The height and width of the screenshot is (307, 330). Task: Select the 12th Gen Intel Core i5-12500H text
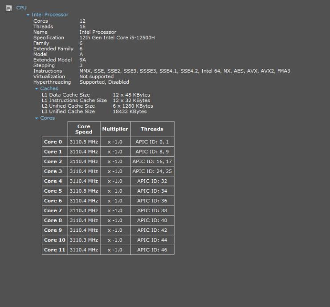pos(117,38)
